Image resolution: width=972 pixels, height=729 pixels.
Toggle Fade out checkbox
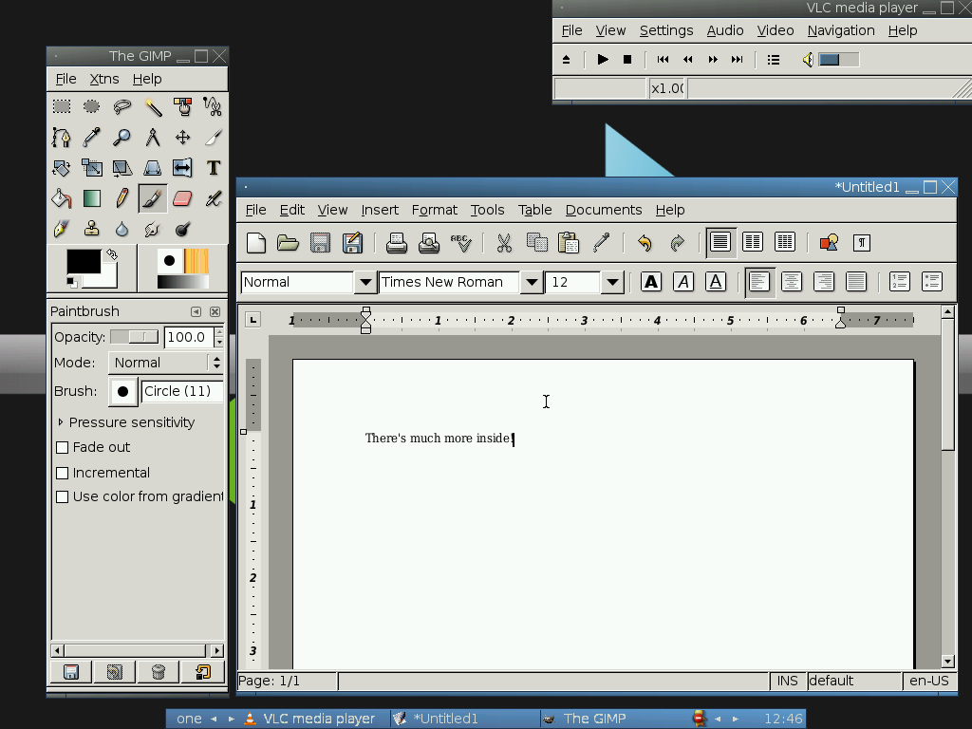point(62,447)
